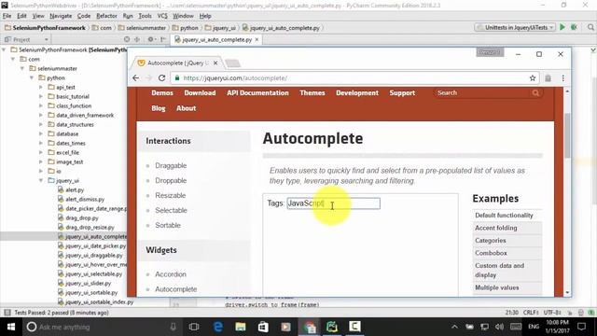597x336 pixels.
Task: Open the Chrome three-dot menu
Action: point(562,78)
